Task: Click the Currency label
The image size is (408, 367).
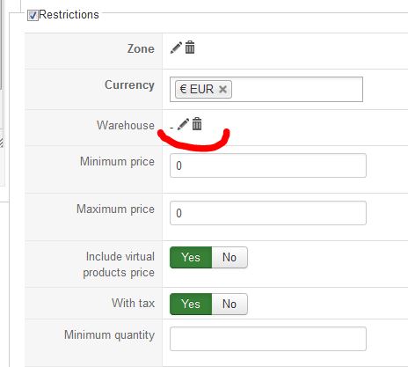Action: point(129,84)
